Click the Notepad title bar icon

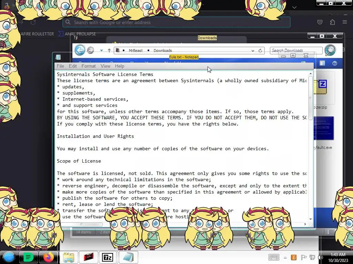58,57
